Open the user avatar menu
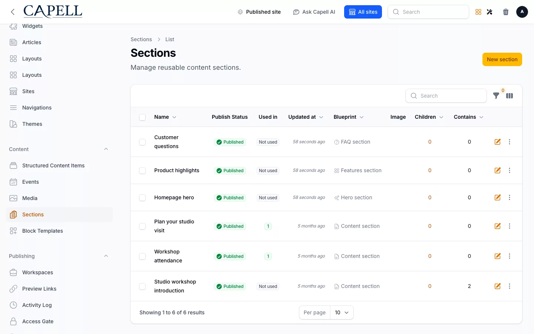Viewport: 534px width, 334px height. pyautogui.click(x=522, y=12)
